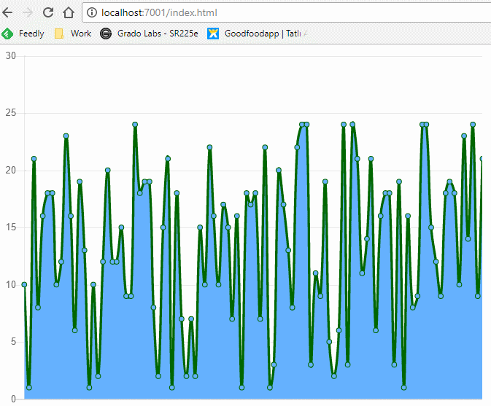Click the last data point at chart's right edge

(x=482, y=159)
